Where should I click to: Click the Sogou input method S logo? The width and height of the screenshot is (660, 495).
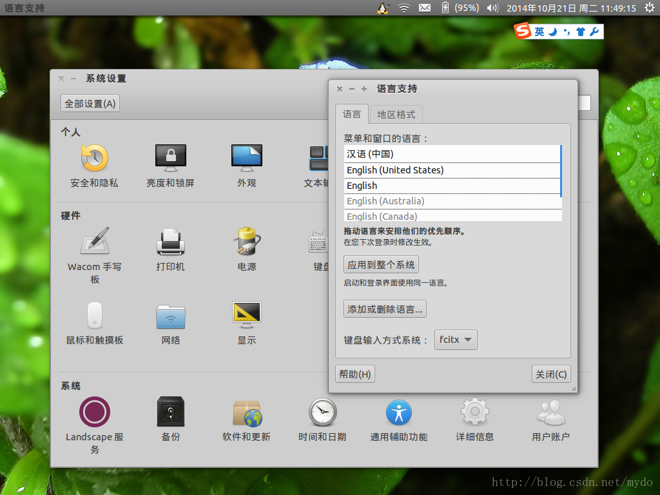[523, 31]
